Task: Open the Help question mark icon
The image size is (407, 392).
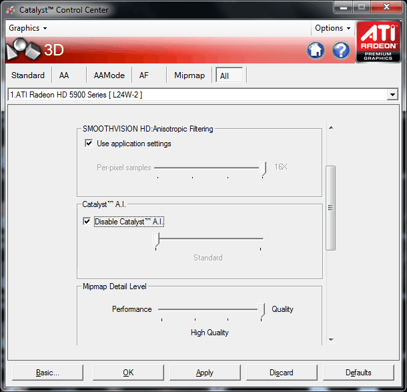Action: [341, 50]
